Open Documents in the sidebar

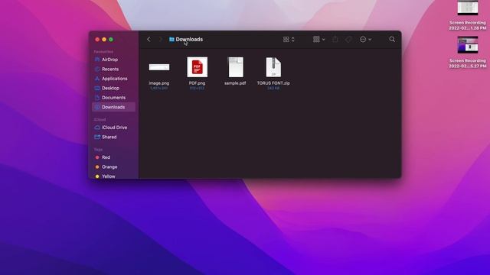point(113,98)
